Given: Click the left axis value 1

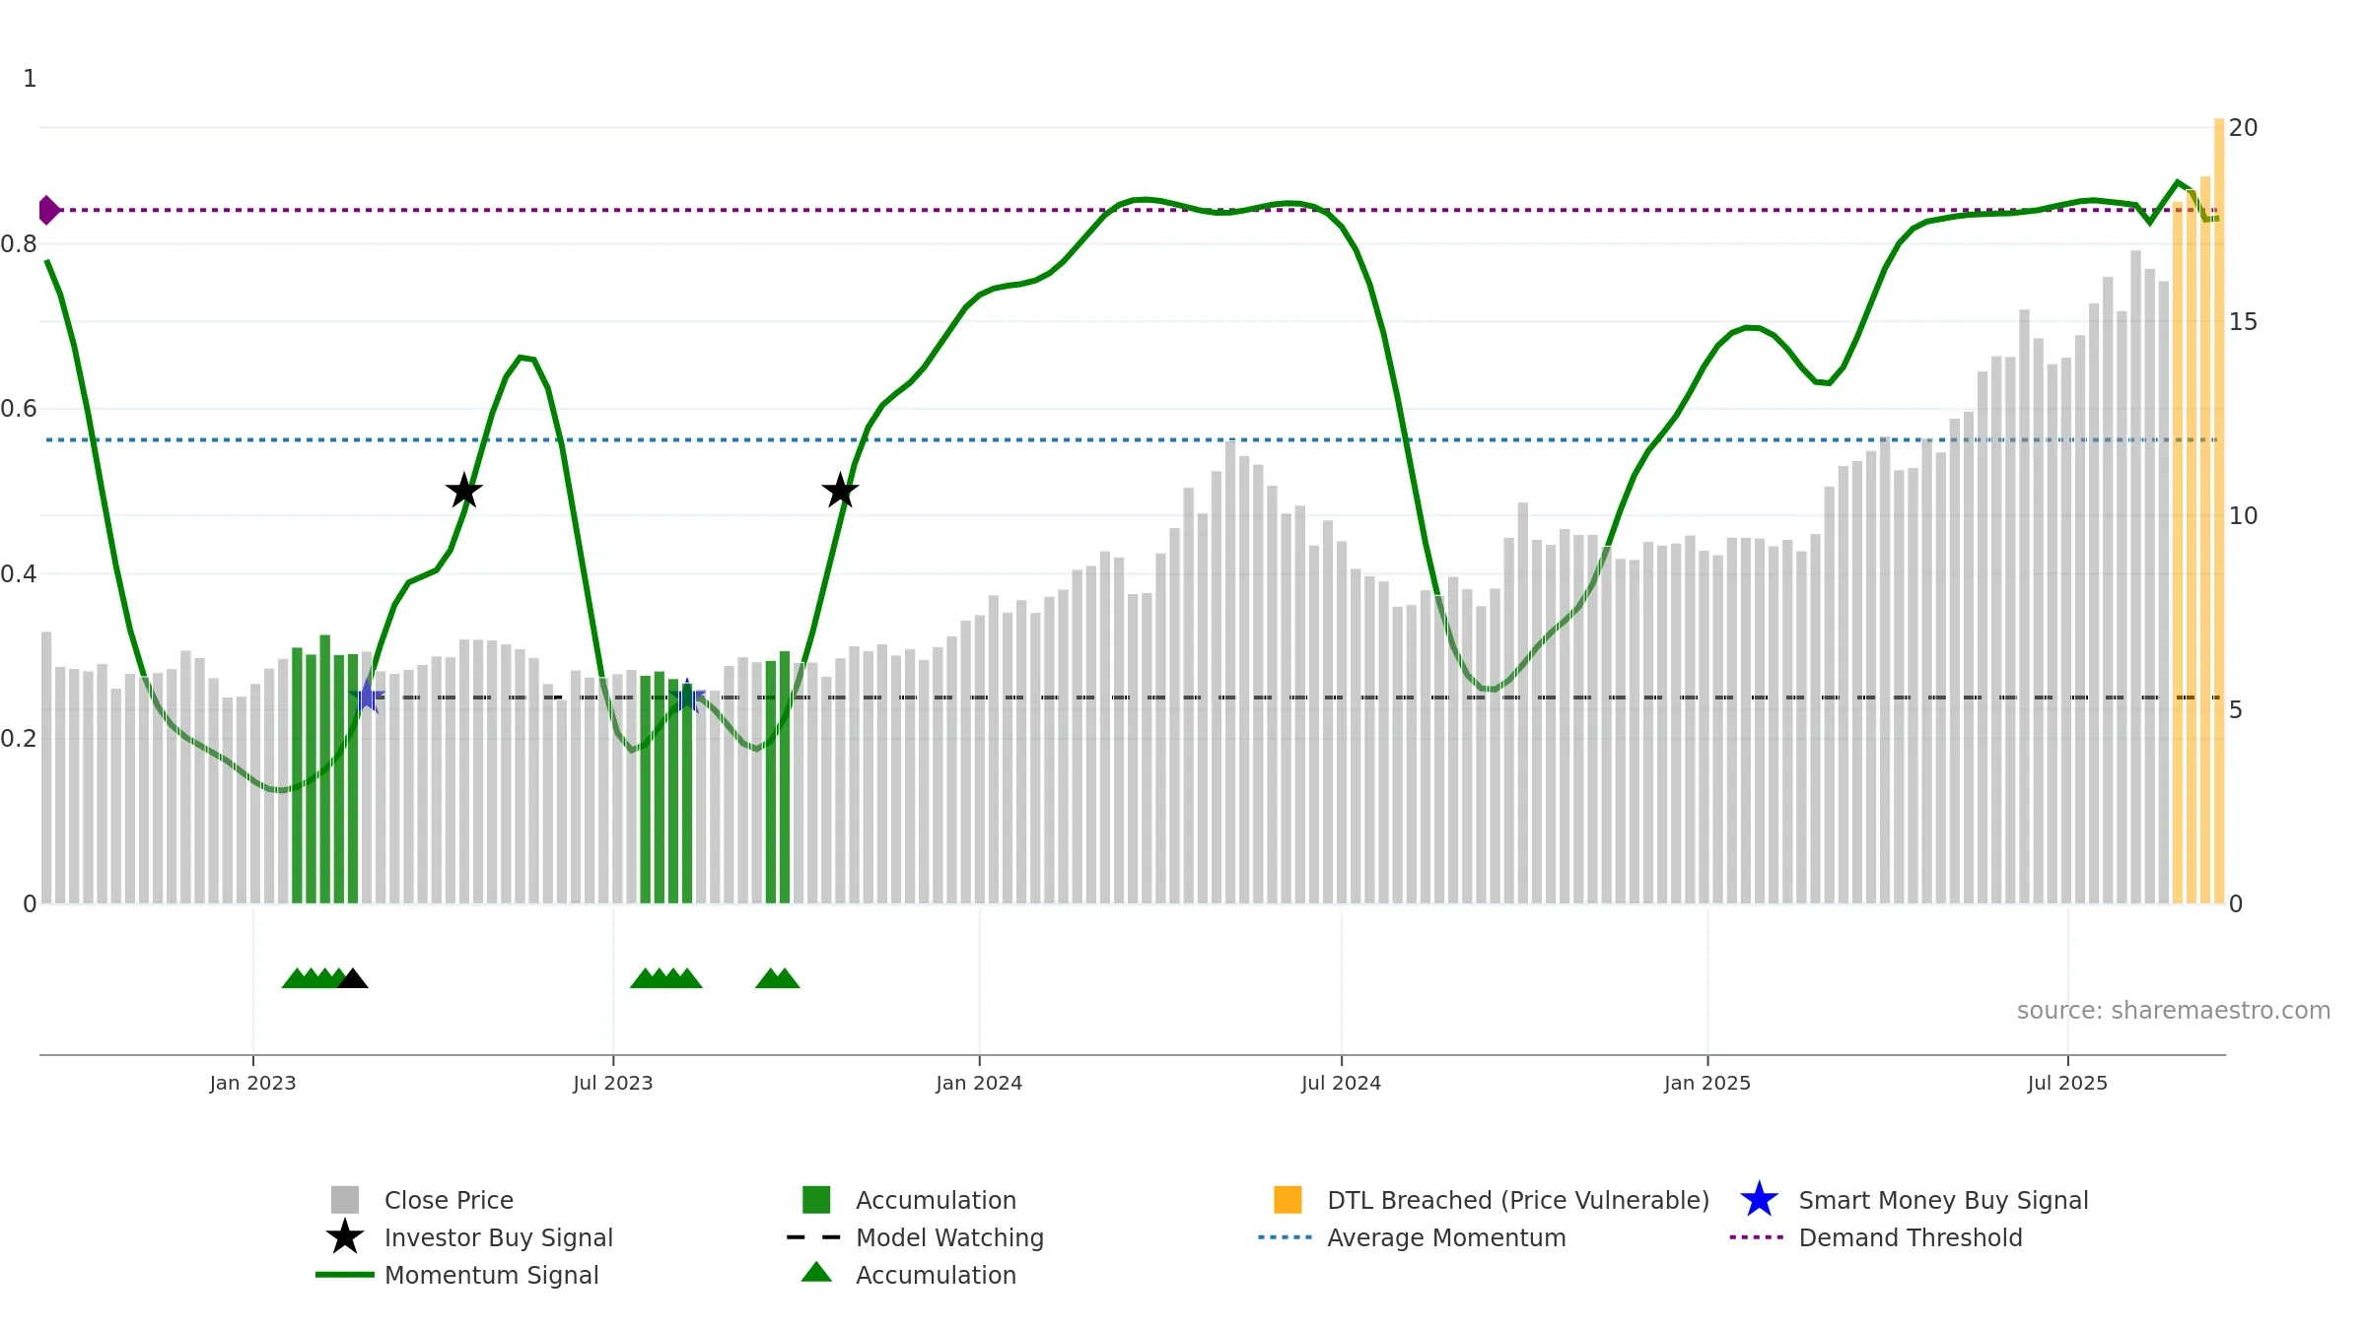Looking at the screenshot, I should point(30,79).
